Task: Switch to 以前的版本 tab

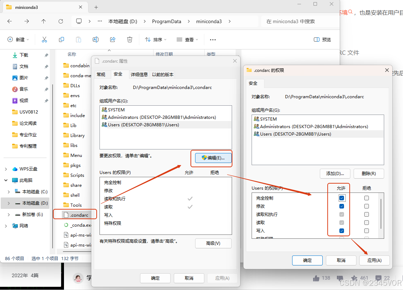Action: 163,75
